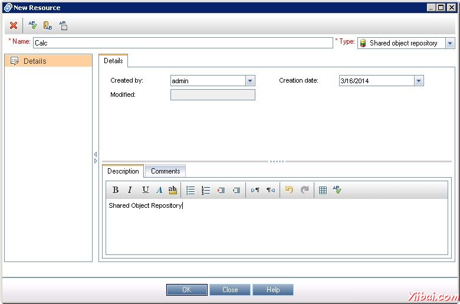Image resolution: width=460 pixels, height=304 pixels.
Task: Open the Created by dropdown
Action: [x=250, y=81]
